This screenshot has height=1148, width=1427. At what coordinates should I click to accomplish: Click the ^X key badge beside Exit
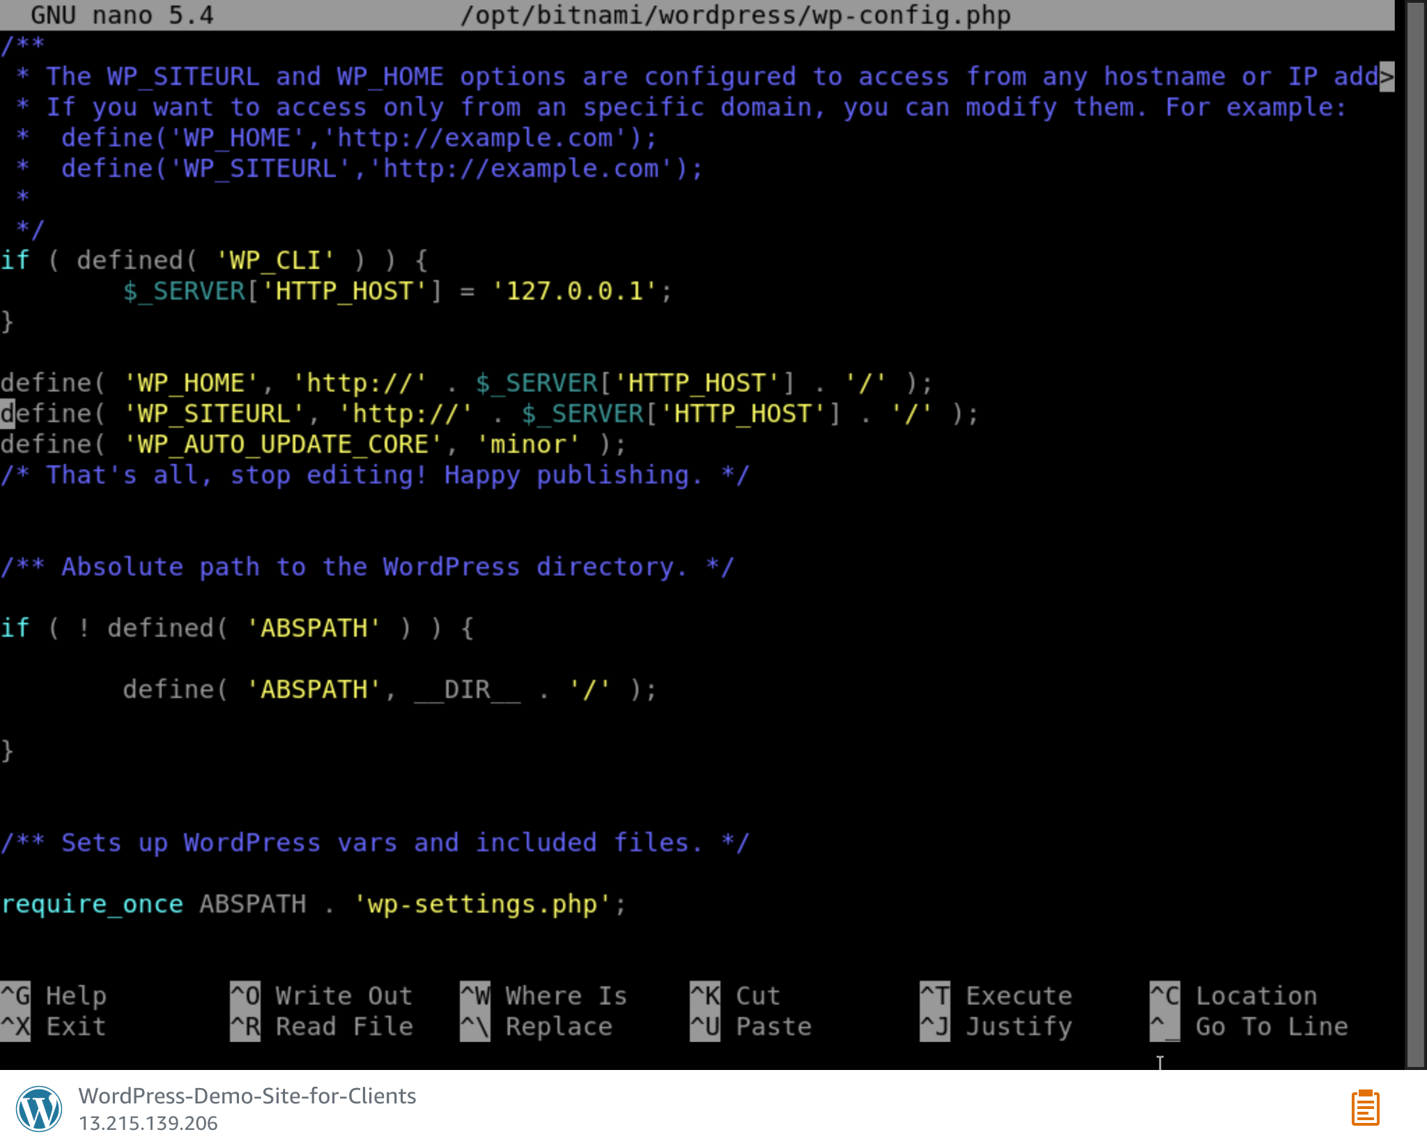pos(15,1026)
